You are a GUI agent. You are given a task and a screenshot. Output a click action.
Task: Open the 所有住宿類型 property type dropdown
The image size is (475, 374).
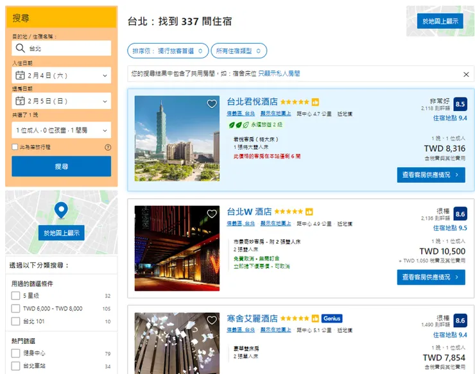click(x=239, y=51)
